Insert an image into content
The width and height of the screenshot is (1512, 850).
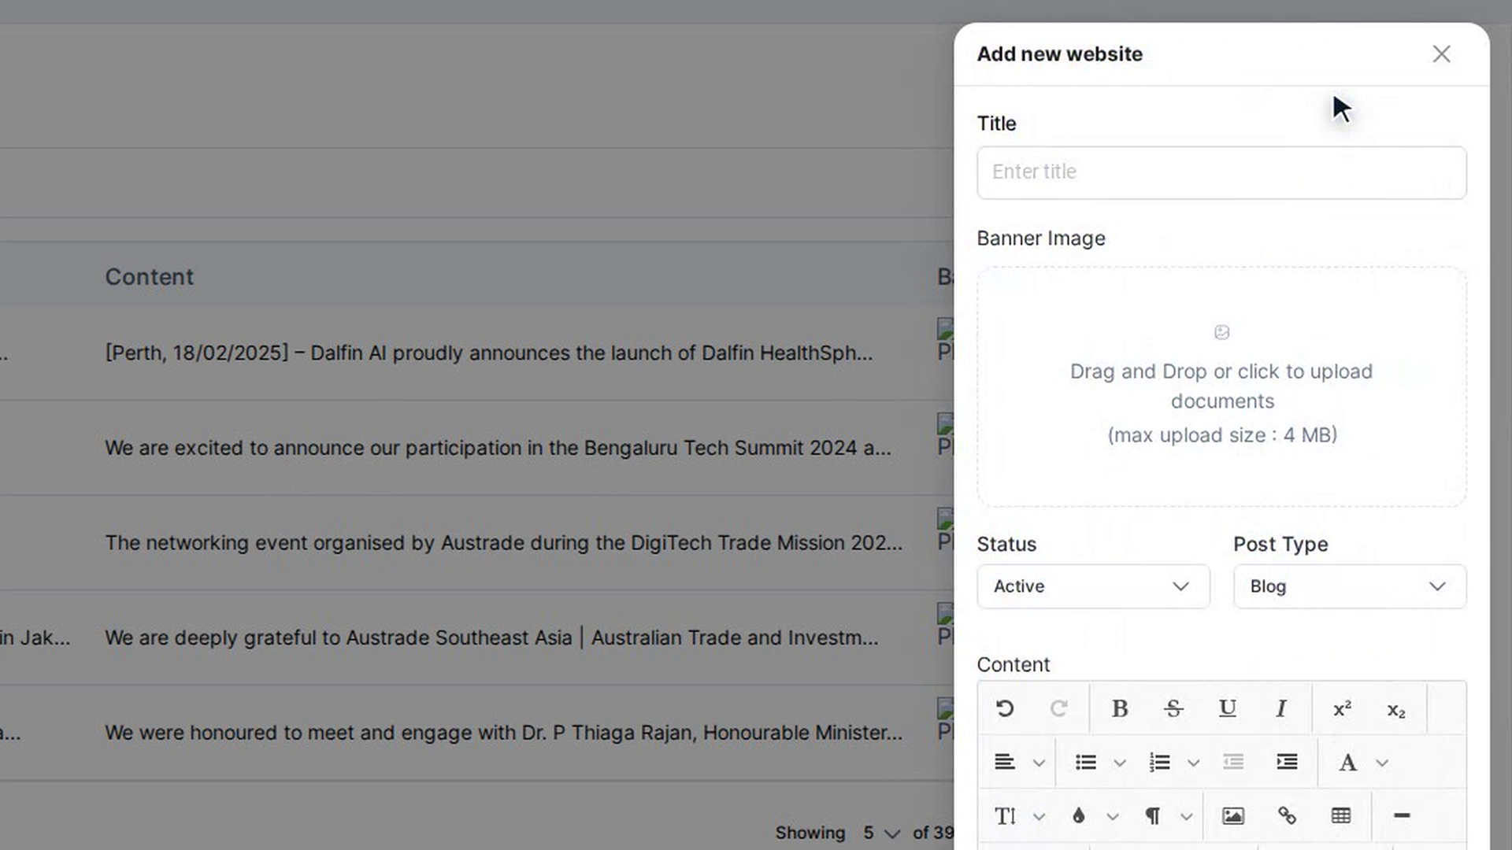coord(1233,816)
